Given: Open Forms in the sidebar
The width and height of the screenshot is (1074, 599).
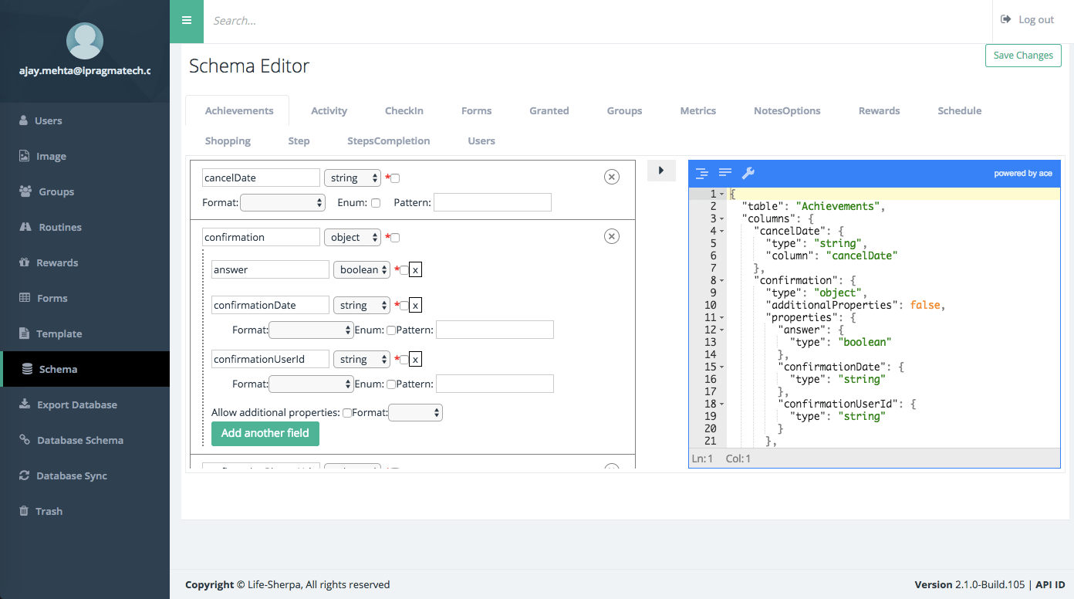Looking at the screenshot, I should 85,298.
